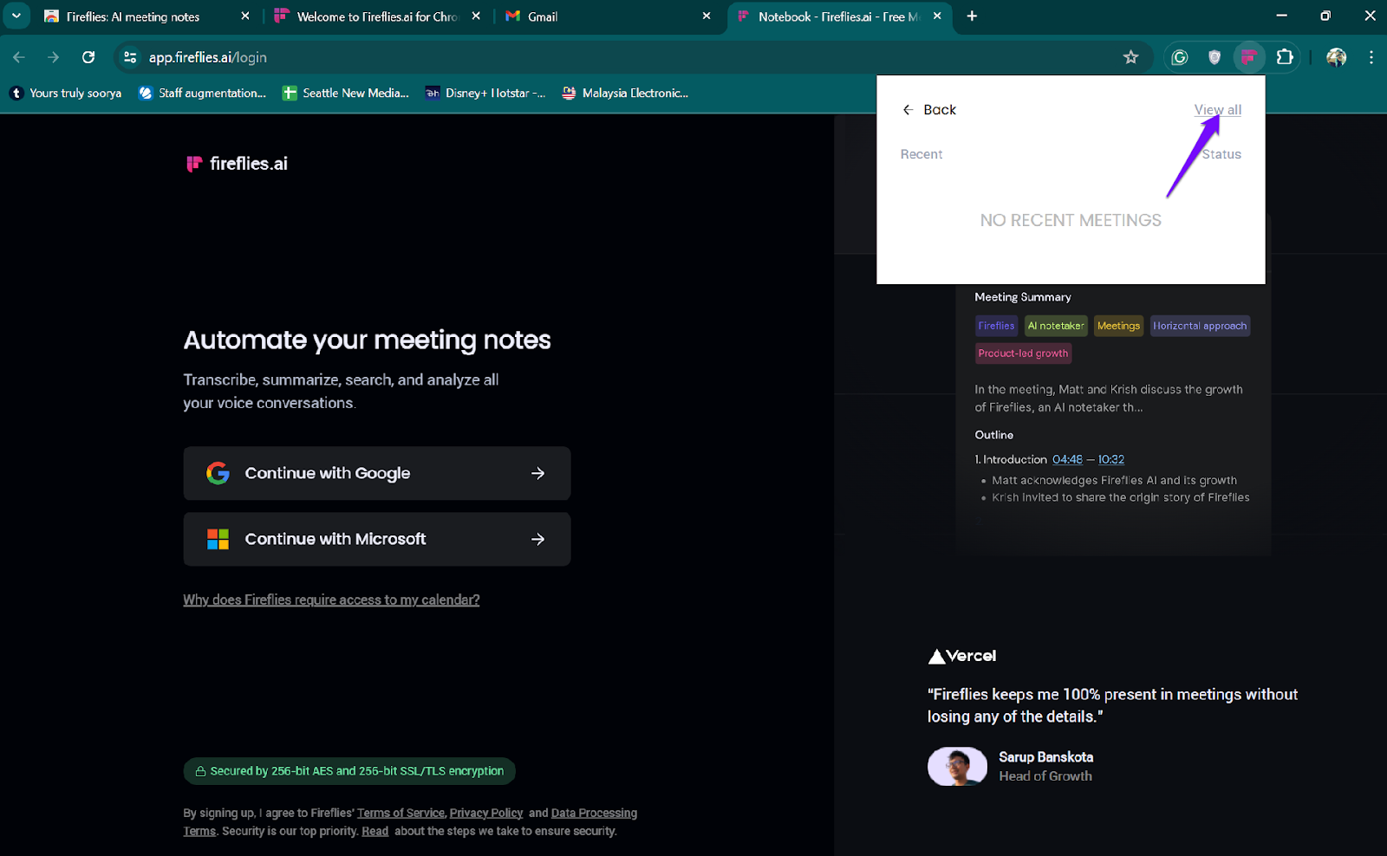Open the Chrome profile avatar

click(x=1336, y=57)
